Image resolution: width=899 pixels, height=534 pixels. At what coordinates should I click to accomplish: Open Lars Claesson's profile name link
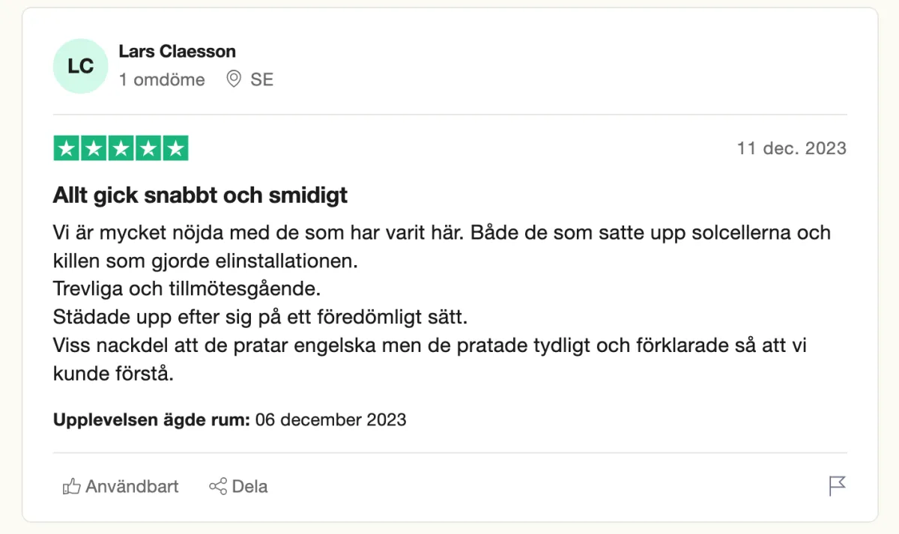pyautogui.click(x=177, y=52)
